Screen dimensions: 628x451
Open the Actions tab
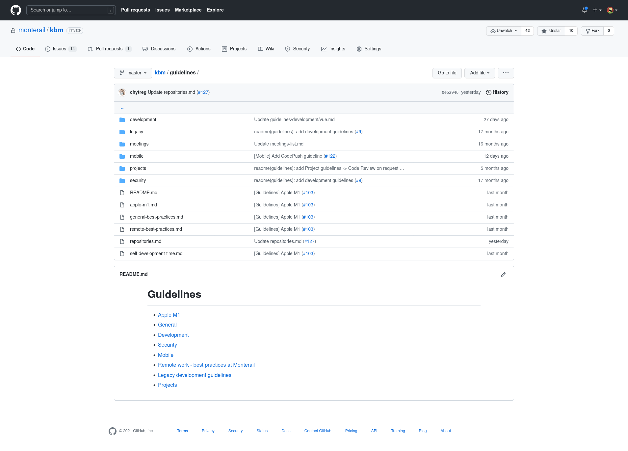click(x=199, y=49)
